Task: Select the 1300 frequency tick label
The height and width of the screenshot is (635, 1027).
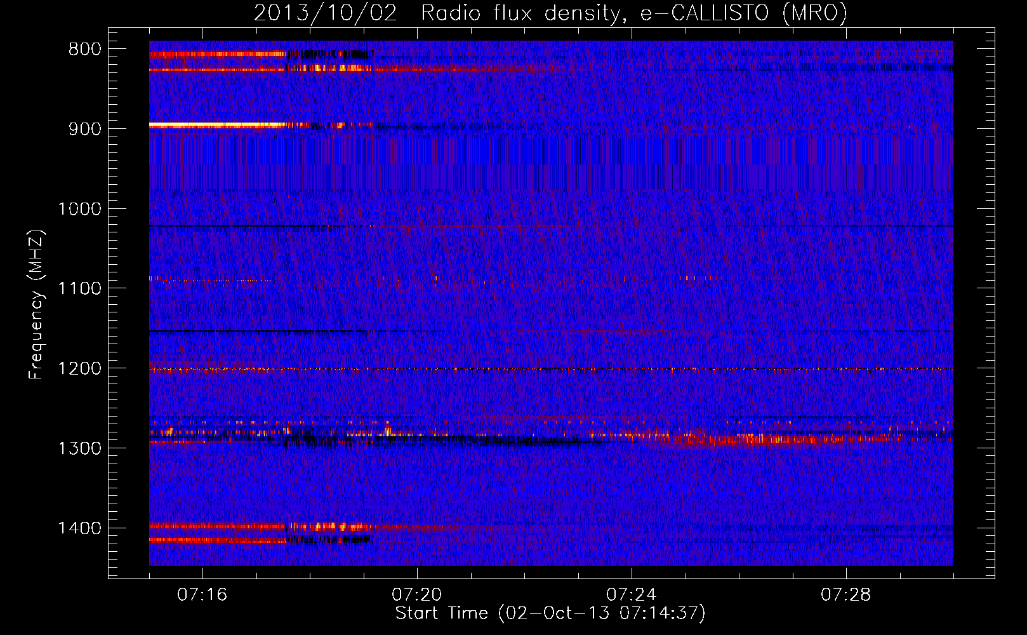Action: coord(79,449)
